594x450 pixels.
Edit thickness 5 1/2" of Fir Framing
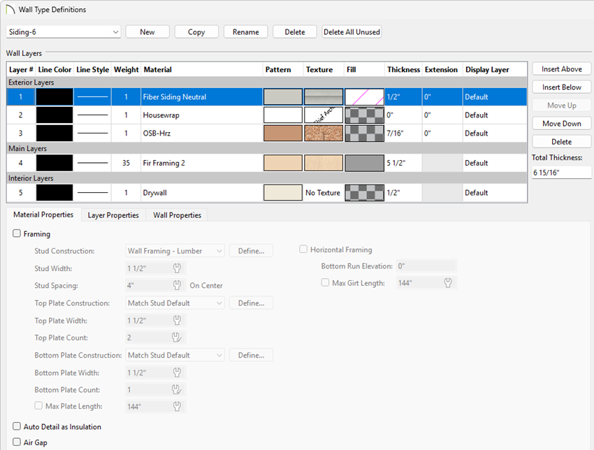(403, 163)
